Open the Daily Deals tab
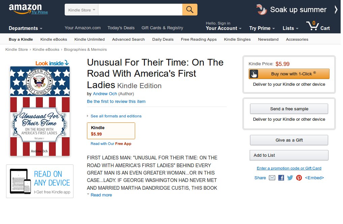 click(x=163, y=39)
